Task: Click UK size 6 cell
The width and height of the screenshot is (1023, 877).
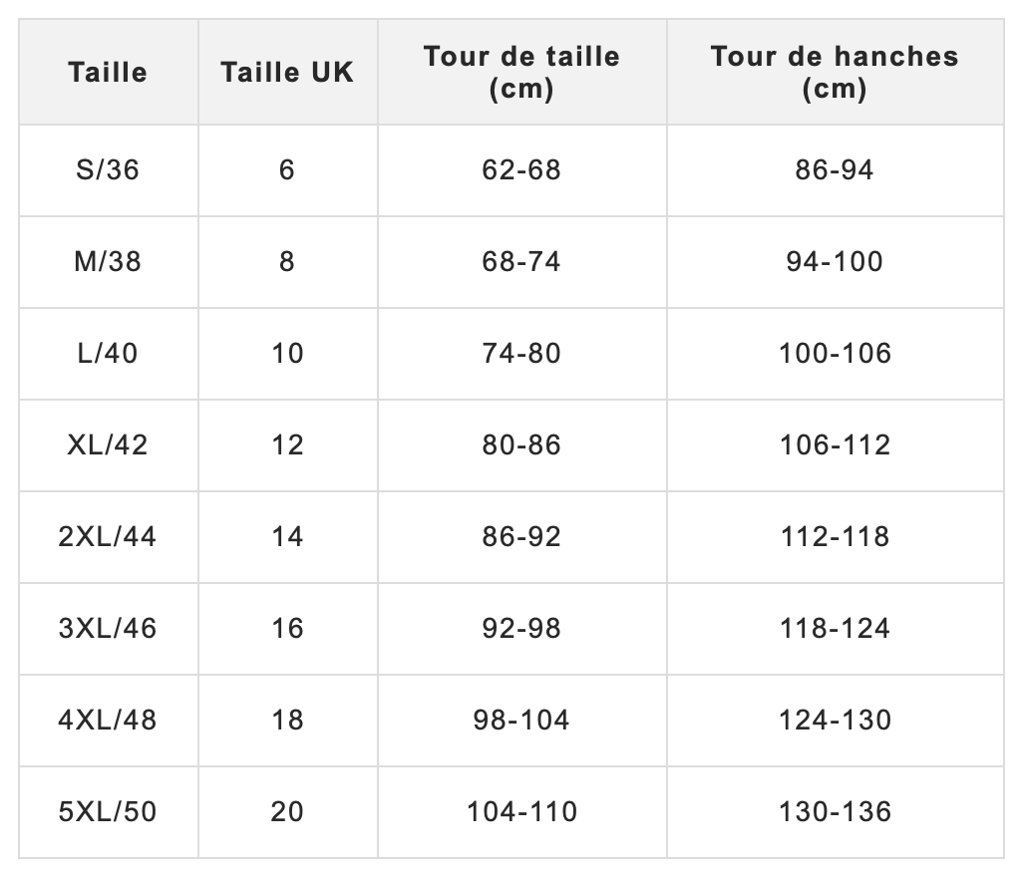Action: (x=288, y=170)
